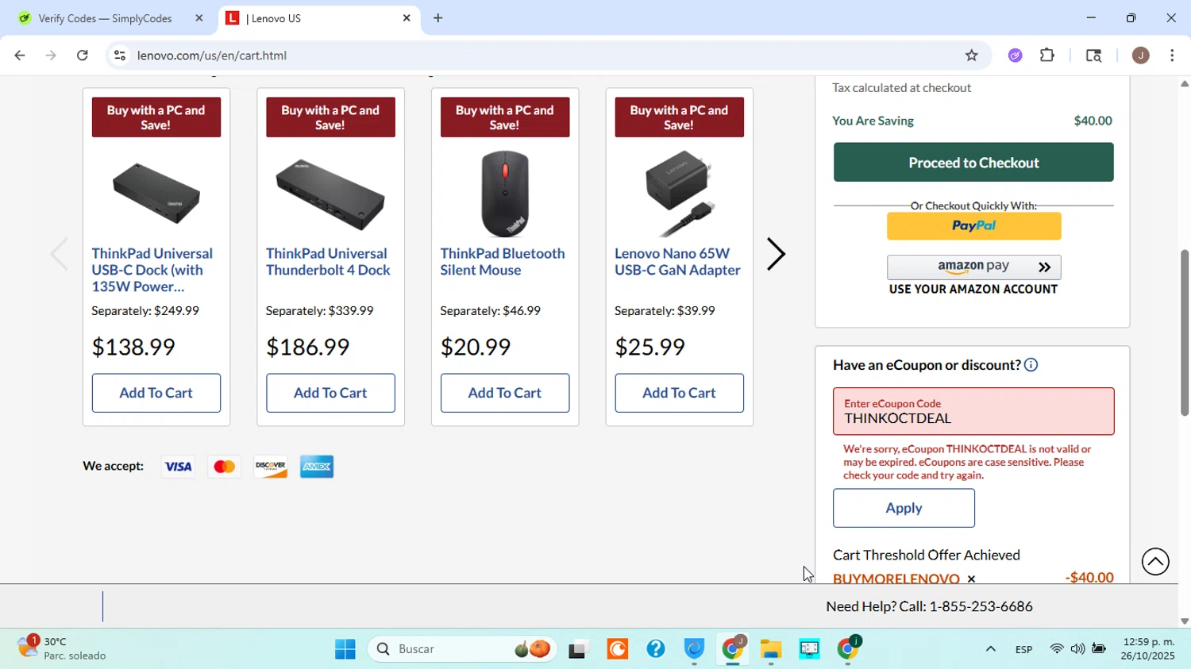Open the Wi-Fi network tray icon
This screenshot has width=1191, height=669.
(x=1056, y=649)
